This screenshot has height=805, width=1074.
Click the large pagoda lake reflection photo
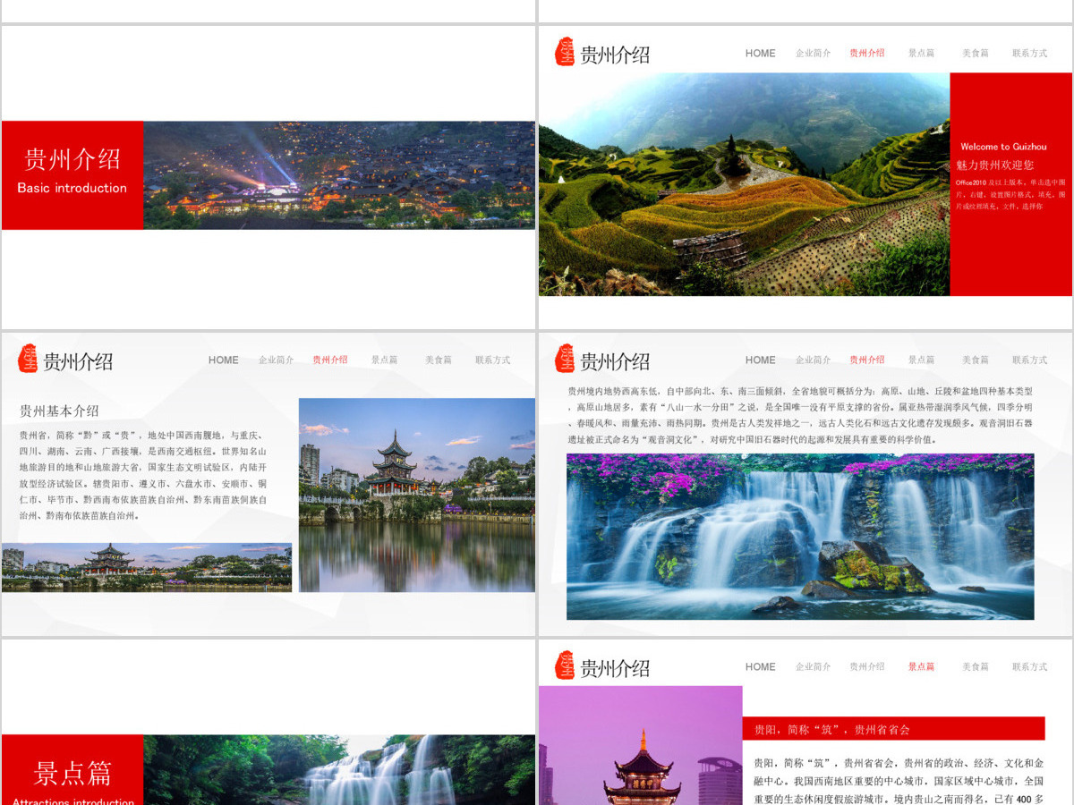point(417,495)
